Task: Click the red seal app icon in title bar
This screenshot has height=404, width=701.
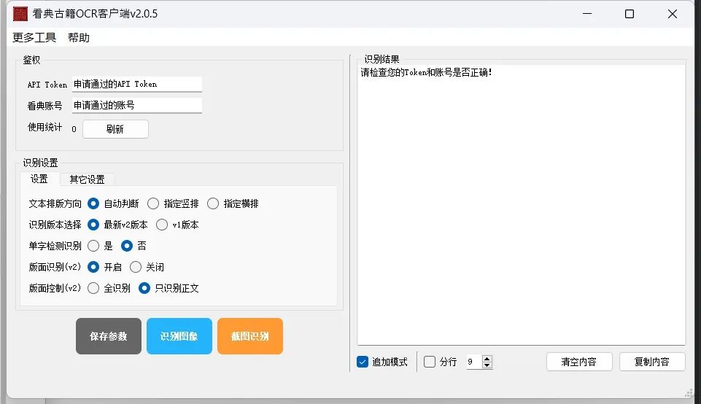Action: pyautogui.click(x=20, y=14)
